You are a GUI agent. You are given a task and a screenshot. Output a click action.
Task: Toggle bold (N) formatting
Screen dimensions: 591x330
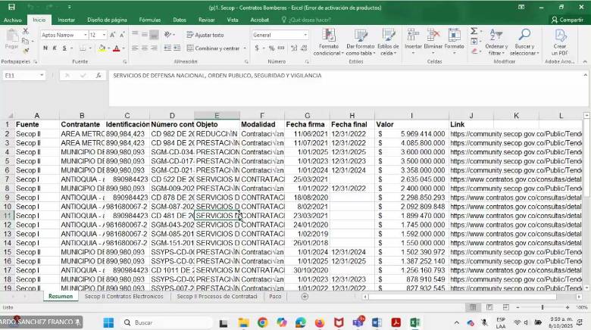pos(45,48)
